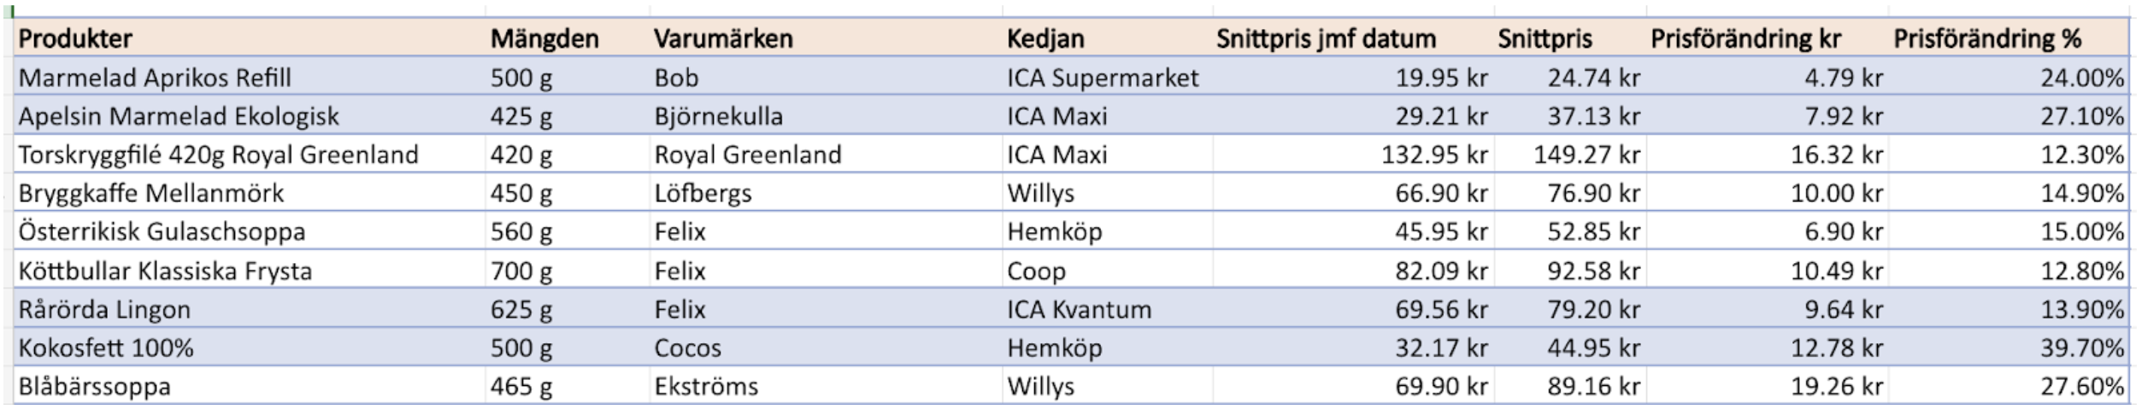Click the ICA Kvantum cell
Viewport: 2142px width, 415px height.
[x=1079, y=309]
